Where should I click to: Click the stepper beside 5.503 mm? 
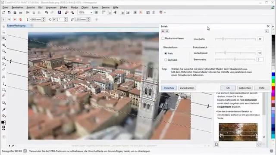click(88, 19)
